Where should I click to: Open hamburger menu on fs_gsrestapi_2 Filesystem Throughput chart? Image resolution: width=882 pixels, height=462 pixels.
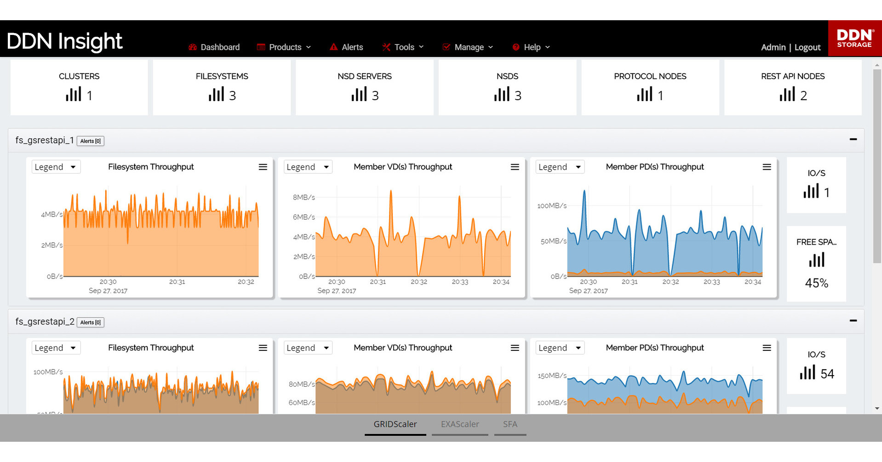click(x=263, y=348)
